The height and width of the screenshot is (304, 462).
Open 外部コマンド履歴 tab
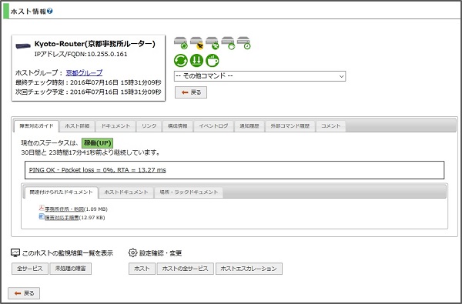coord(290,126)
